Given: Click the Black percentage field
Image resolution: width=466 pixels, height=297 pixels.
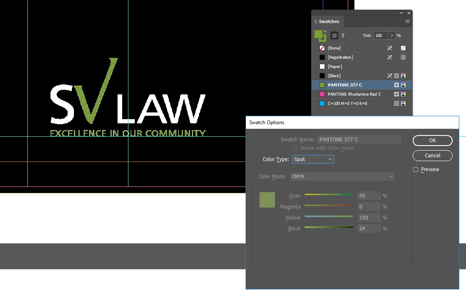Looking at the screenshot, I should click(x=369, y=228).
